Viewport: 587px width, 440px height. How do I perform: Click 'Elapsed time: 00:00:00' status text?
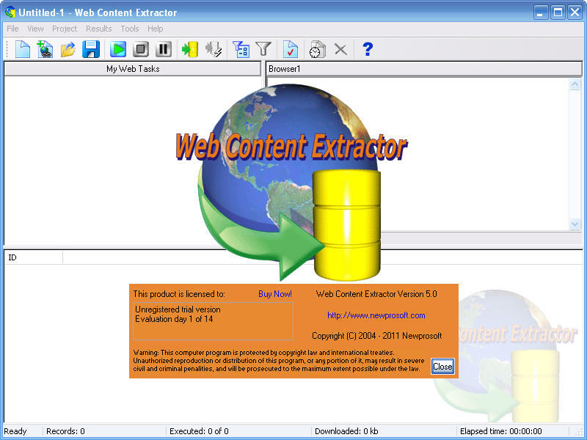pyautogui.click(x=501, y=431)
